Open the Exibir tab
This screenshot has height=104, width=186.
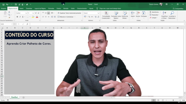[73, 8]
